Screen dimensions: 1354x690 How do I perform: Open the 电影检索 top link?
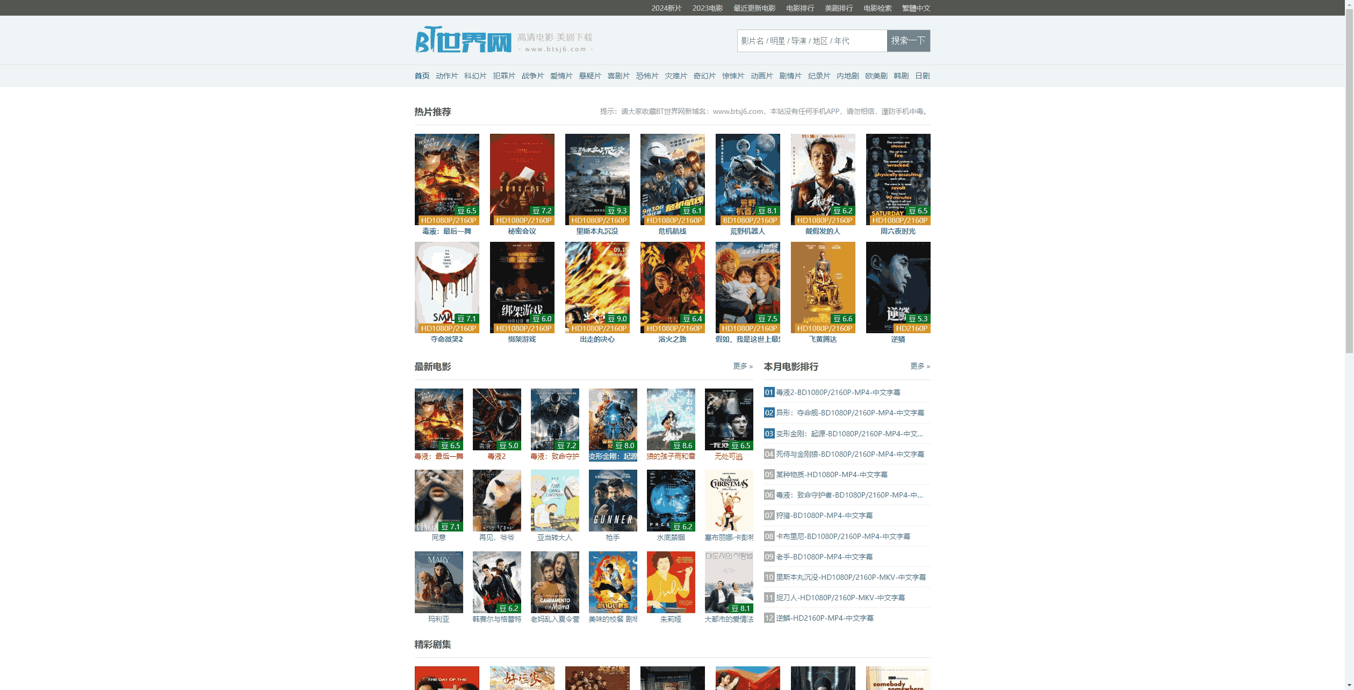pos(877,8)
